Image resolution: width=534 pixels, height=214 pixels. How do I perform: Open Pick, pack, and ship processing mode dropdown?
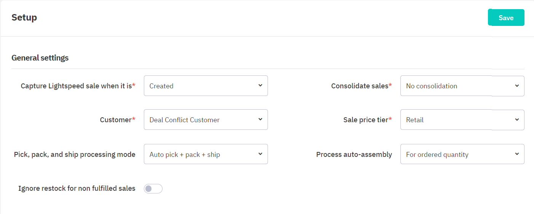(x=206, y=154)
